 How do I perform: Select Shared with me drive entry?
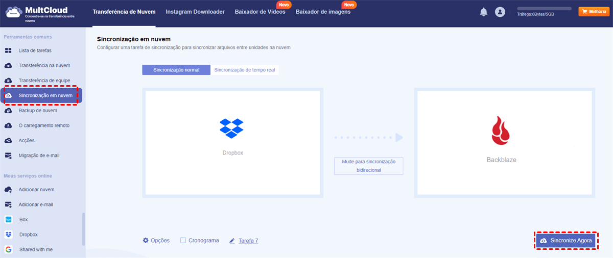click(36, 249)
